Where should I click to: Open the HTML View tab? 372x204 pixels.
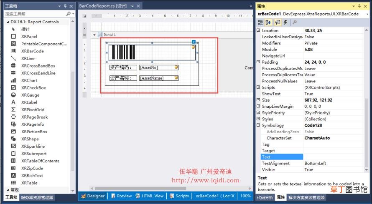point(150,196)
